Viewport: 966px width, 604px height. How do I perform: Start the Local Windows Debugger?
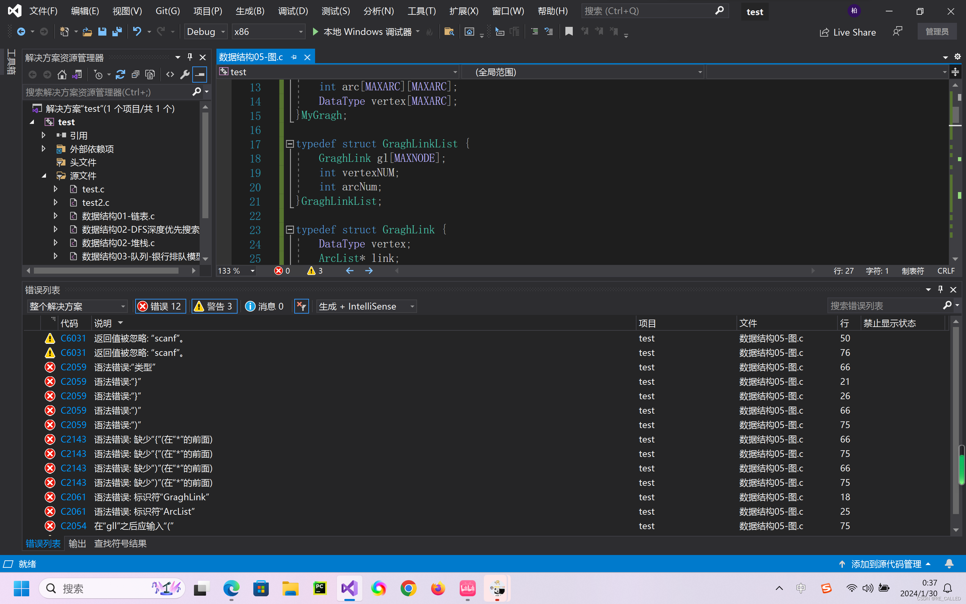[315, 32]
